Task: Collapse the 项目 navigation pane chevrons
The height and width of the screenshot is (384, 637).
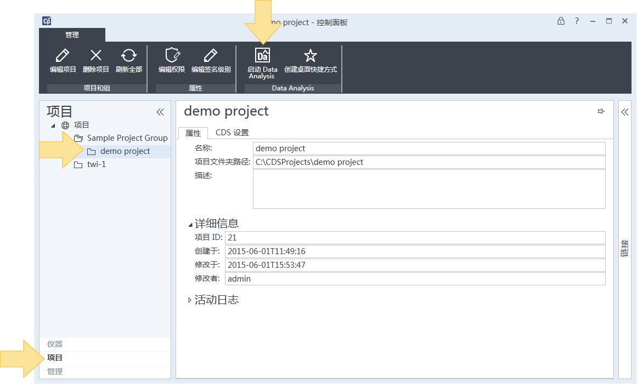Action: pos(160,112)
